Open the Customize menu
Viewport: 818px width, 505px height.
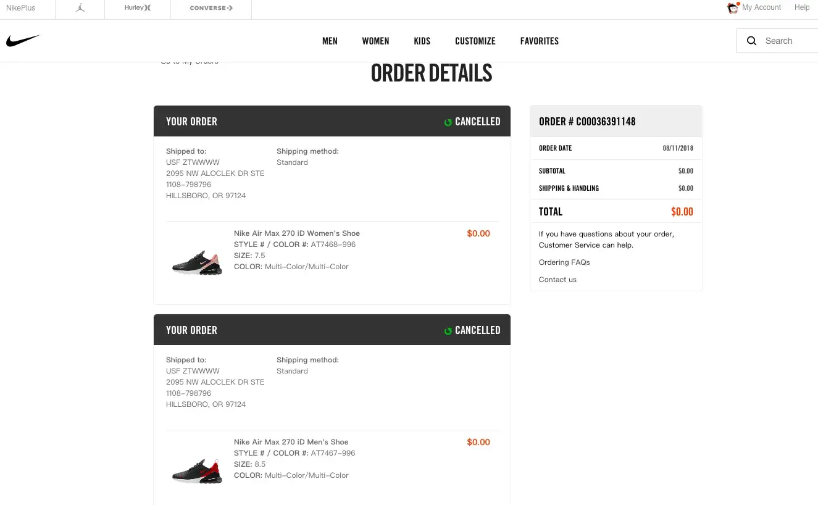(x=475, y=41)
